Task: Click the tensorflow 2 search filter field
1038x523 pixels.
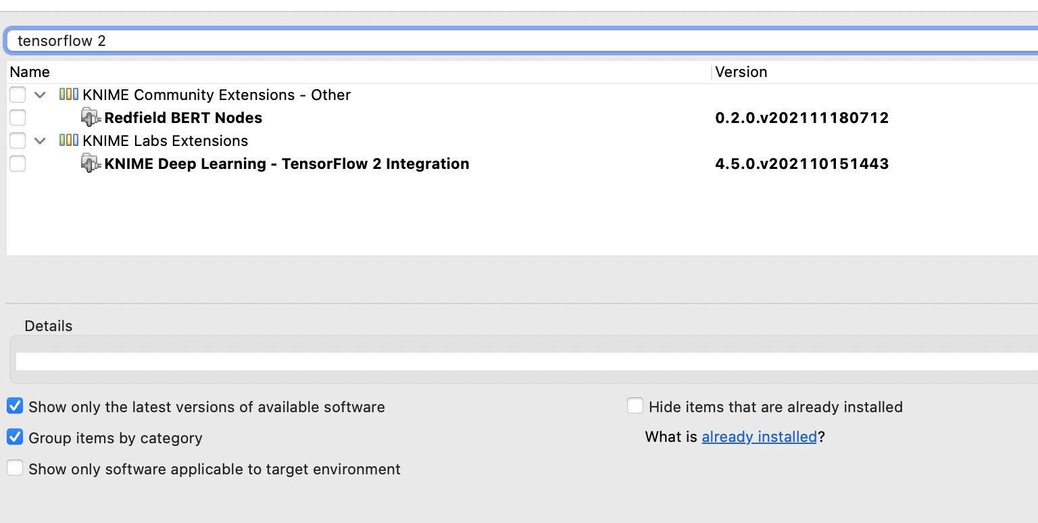Action: tap(522, 41)
